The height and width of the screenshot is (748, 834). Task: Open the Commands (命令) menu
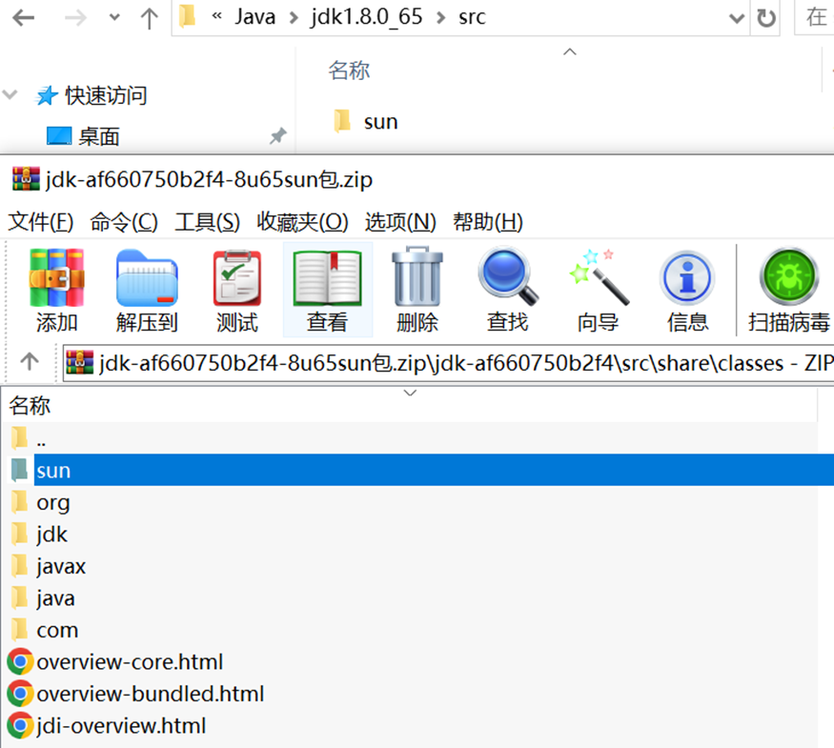[124, 222]
